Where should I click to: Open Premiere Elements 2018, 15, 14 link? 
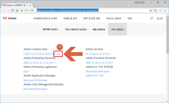click(91, 63)
